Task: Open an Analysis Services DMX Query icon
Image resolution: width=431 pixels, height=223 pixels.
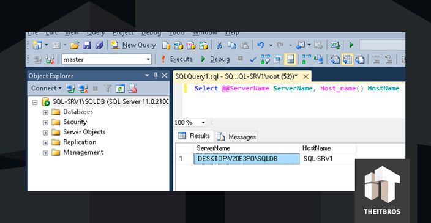Action: (x=191, y=45)
